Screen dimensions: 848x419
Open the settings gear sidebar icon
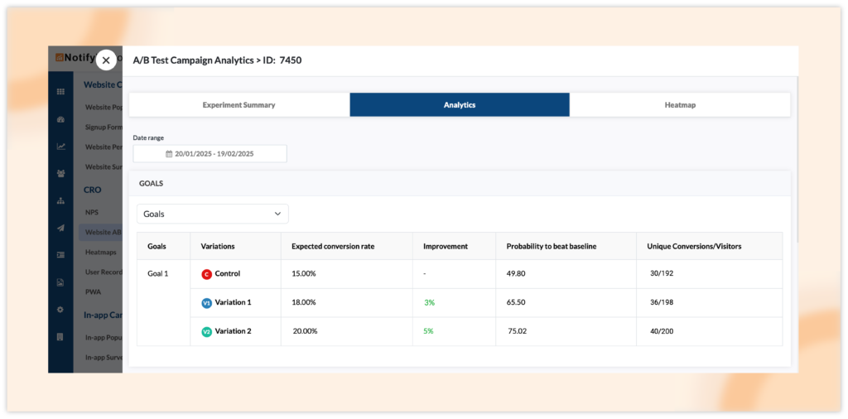60,310
